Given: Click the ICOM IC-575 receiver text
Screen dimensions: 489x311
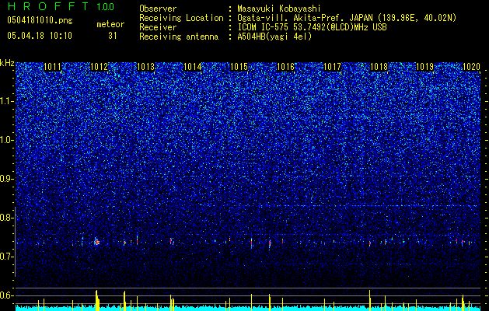Looking at the screenshot, I should [x=312, y=27].
